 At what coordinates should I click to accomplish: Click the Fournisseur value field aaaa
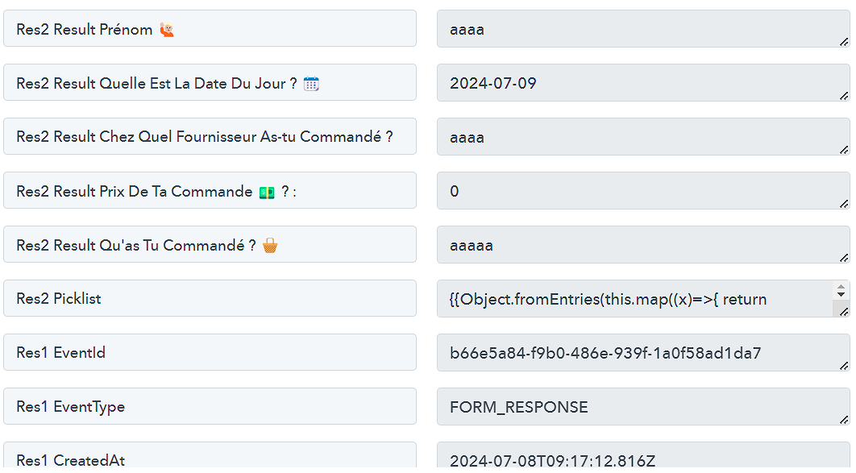click(644, 137)
